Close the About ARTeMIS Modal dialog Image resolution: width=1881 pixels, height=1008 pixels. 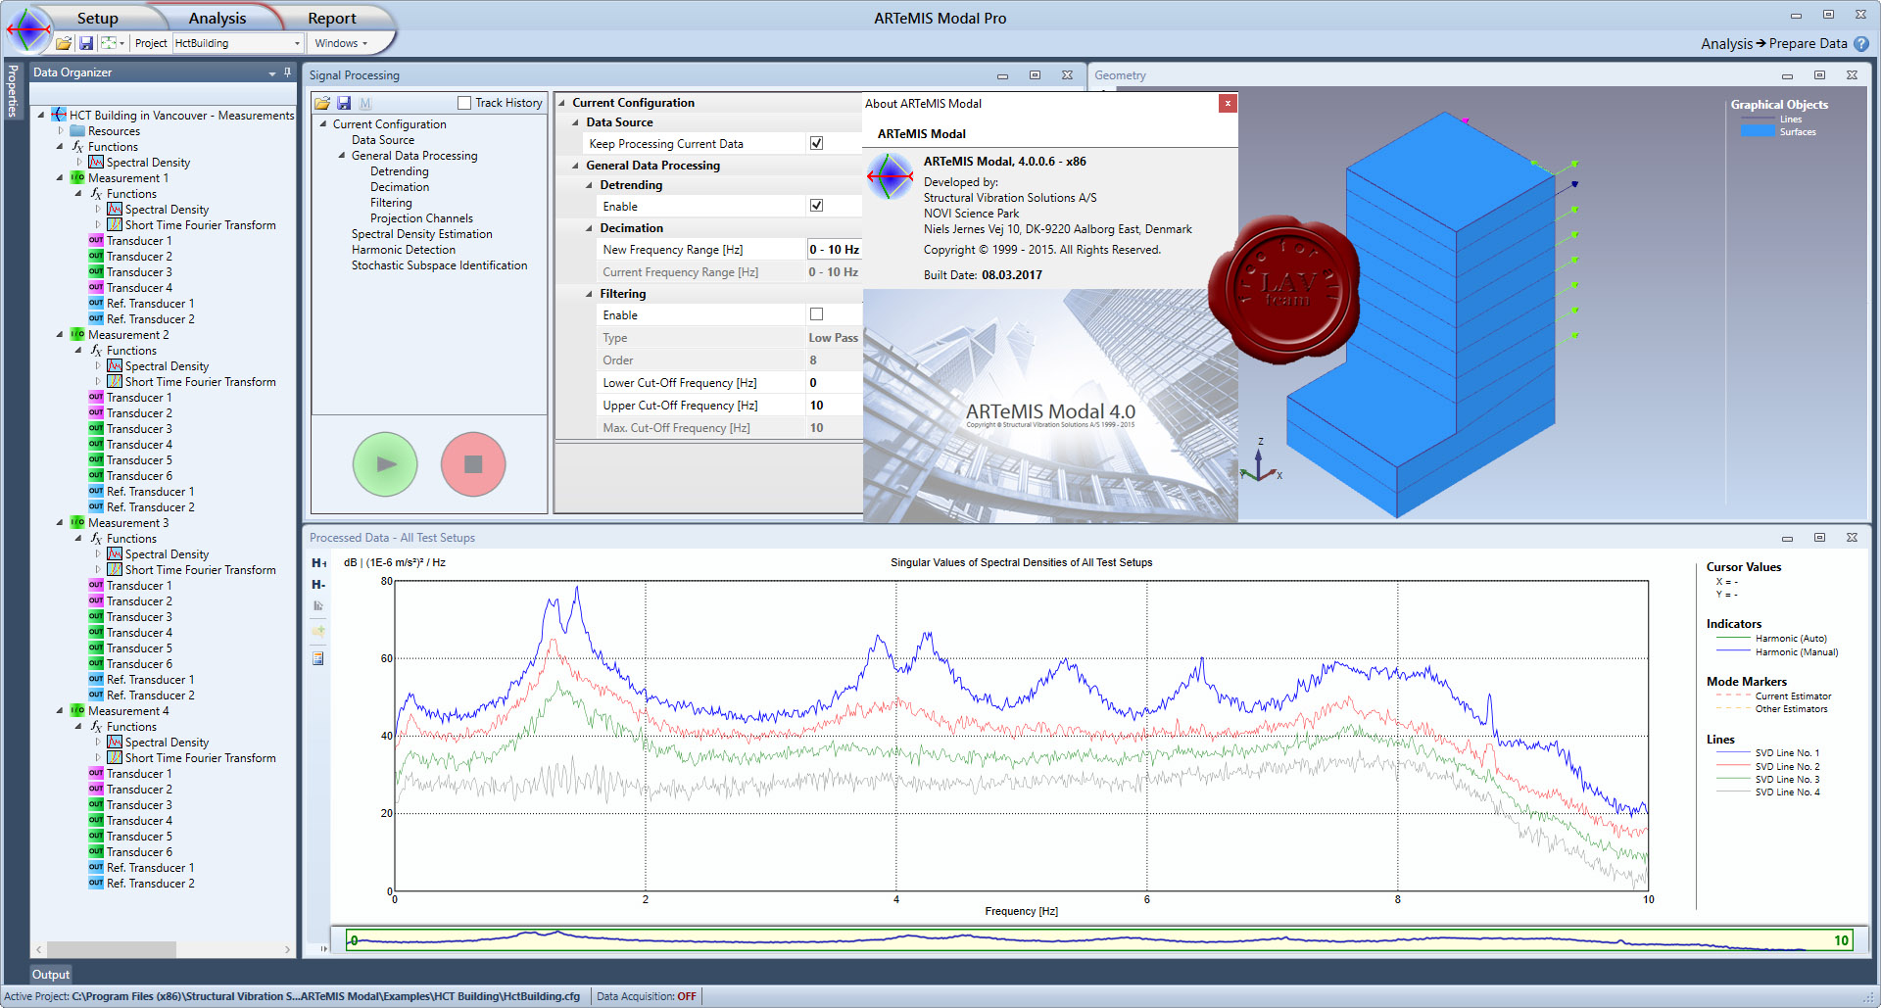(1228, 103)
